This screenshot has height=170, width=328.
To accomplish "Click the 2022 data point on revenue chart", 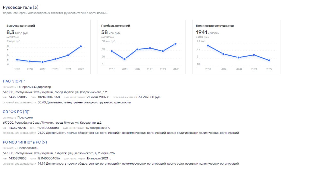I will click(x=81, y=46).
